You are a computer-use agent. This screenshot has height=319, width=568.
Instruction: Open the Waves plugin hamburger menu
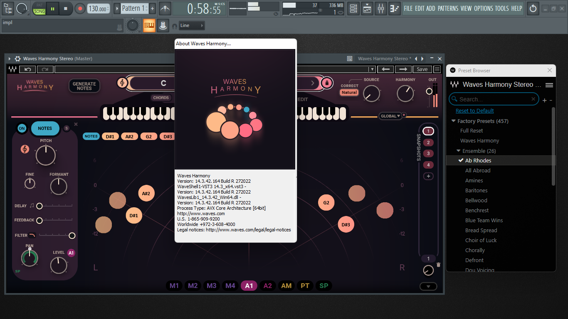437,69
